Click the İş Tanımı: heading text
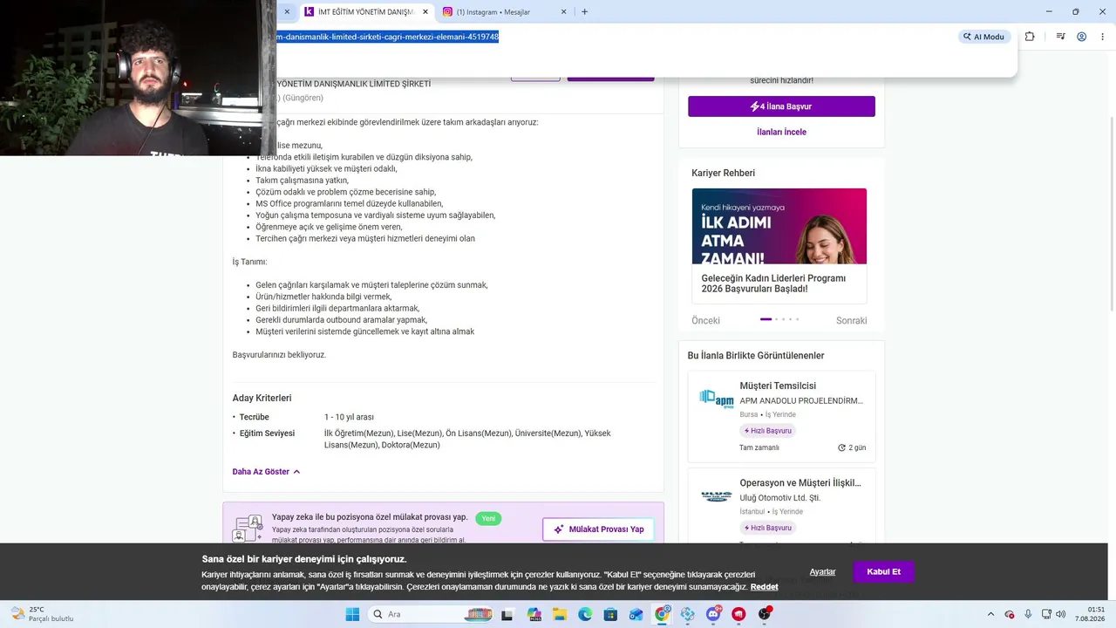This screenshot has height=628, width=1116. pyautogui.click(x=249, y=262)
